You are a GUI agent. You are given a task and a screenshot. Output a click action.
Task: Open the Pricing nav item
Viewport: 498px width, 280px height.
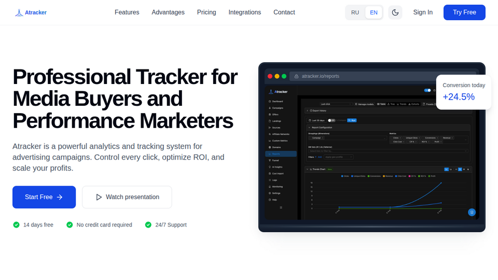coord(206,12)
